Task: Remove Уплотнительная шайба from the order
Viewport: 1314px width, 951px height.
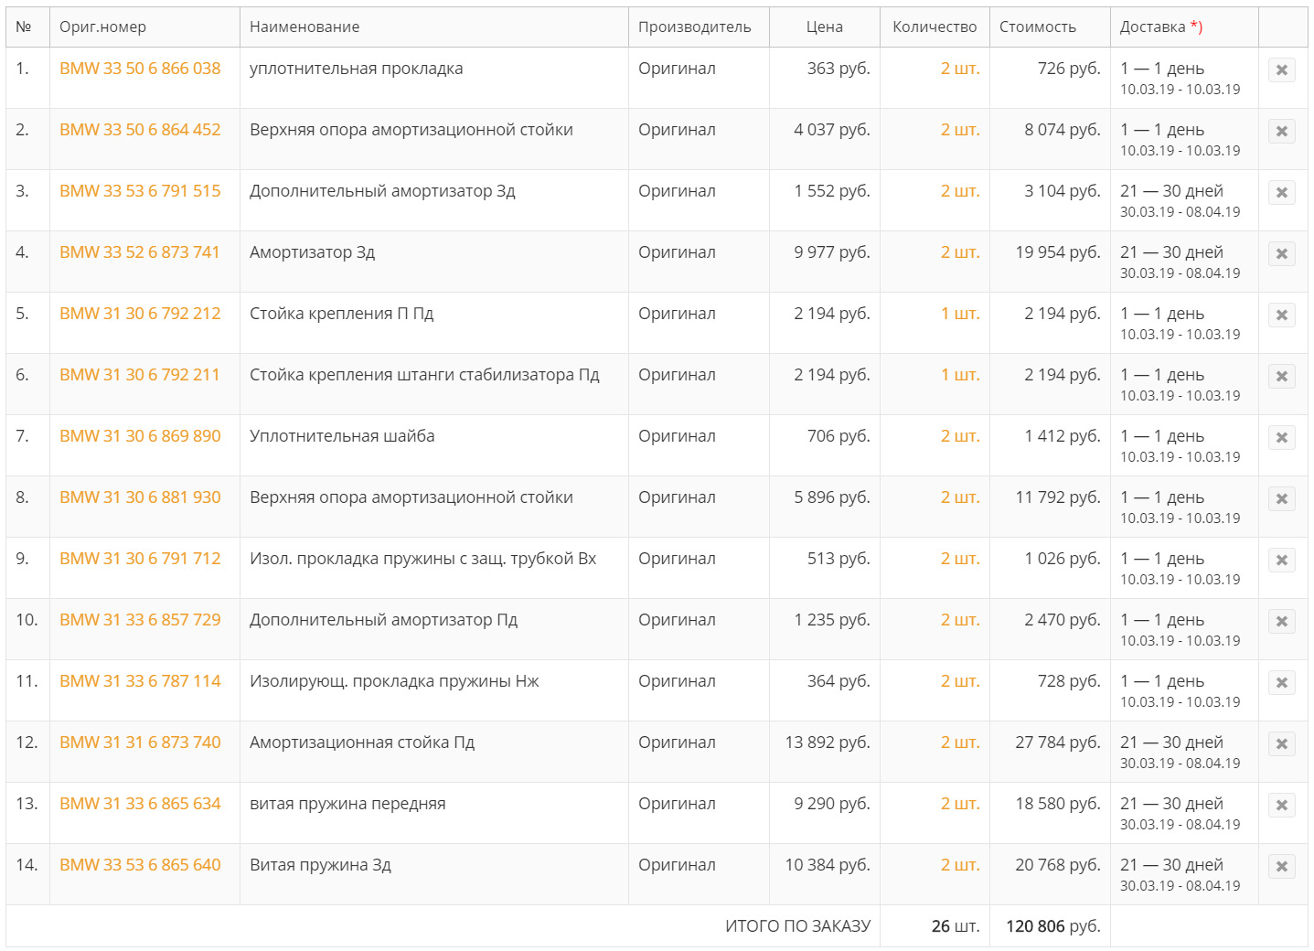Action: pos(1281,438)
